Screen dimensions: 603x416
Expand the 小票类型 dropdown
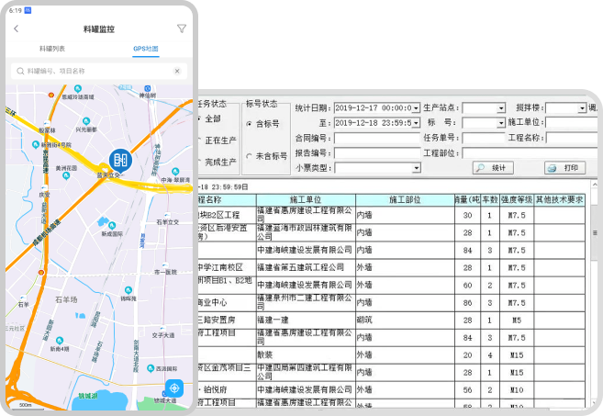[x=416, y=168]
